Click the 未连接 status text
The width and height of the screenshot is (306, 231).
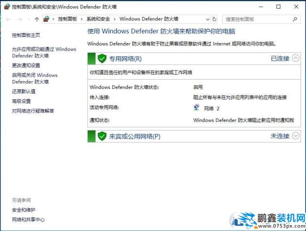[280, 136]
